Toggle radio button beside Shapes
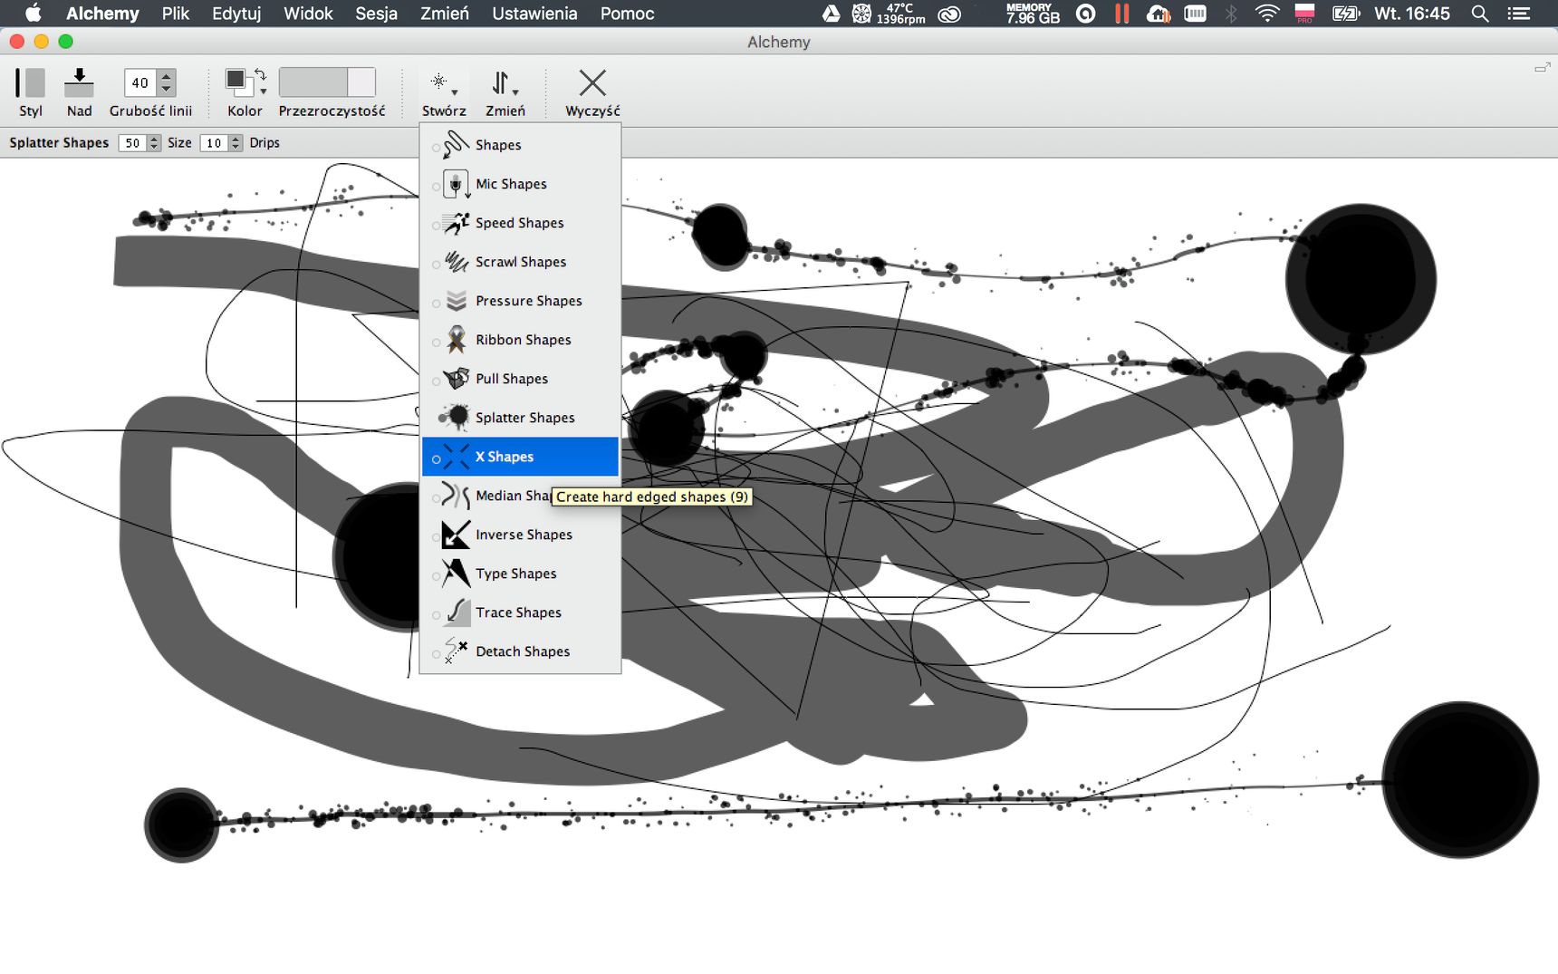 point(437,147)
